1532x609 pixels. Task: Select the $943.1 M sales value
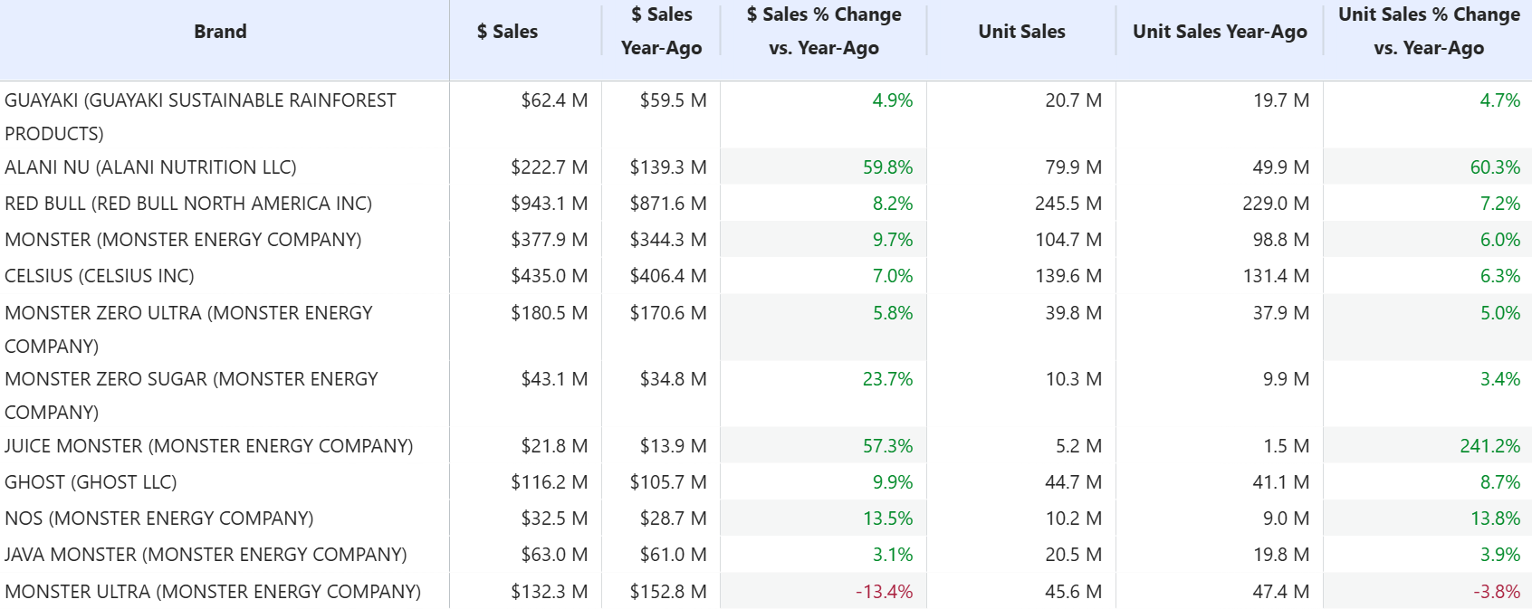pyautogui.click(x=549, y=204)
